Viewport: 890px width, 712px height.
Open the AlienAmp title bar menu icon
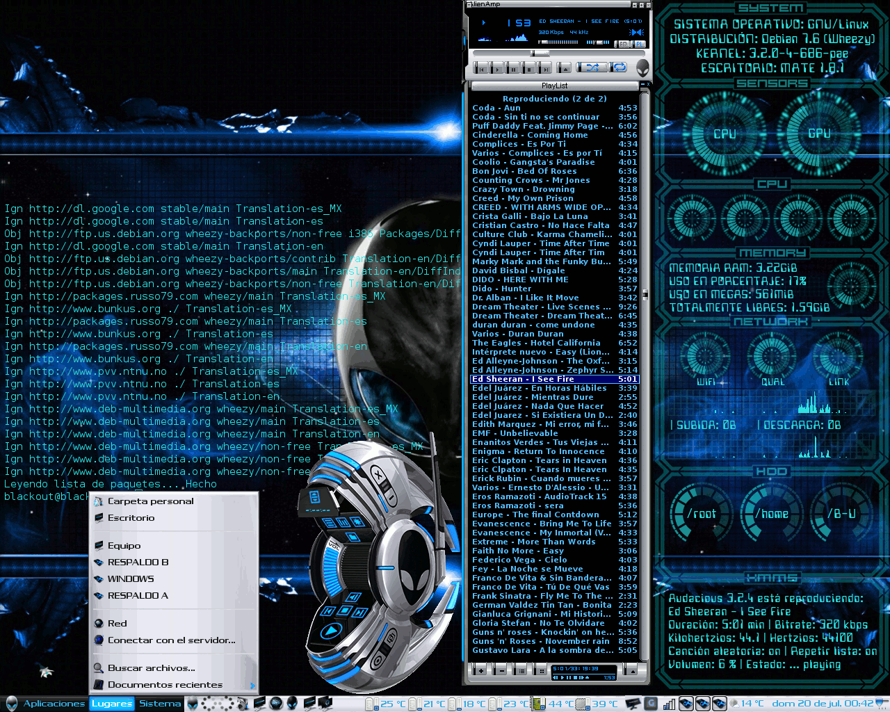(x=469, y=4)
